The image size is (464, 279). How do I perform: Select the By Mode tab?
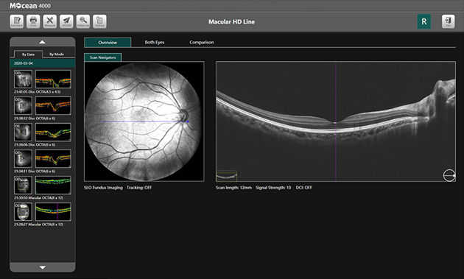[x=57, y=54]
